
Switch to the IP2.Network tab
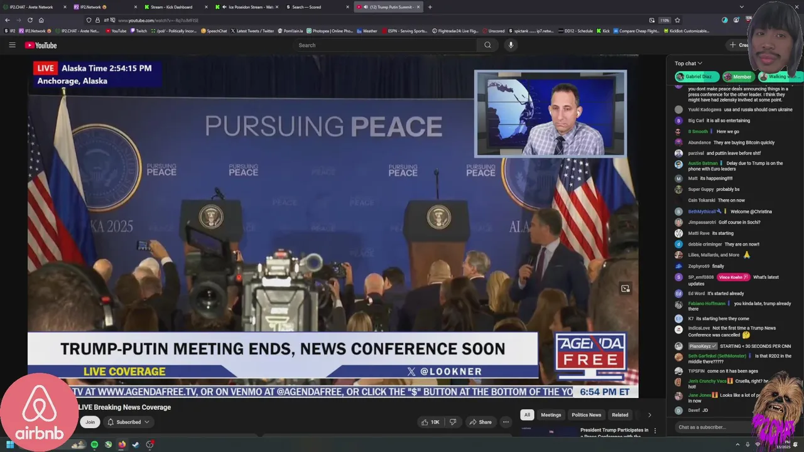coord(104,7)
